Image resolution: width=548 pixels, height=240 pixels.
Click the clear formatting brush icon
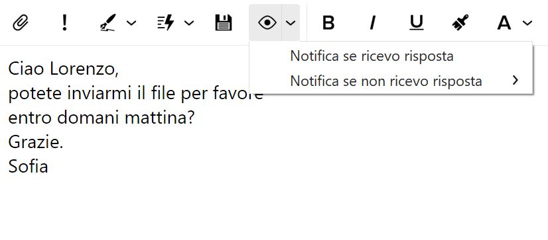[x=460, y=23]
